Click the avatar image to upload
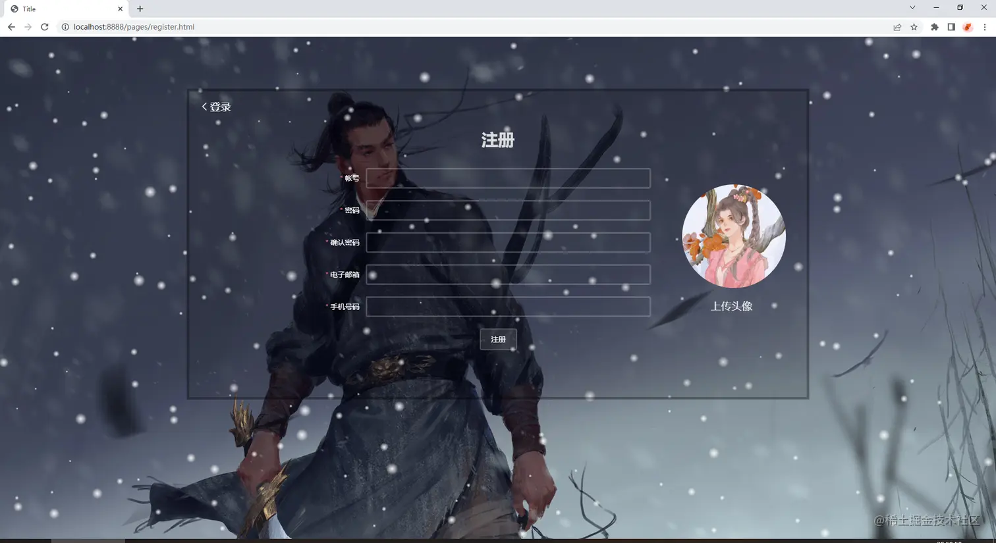This screenshot has width=996, height=543. 733,236
